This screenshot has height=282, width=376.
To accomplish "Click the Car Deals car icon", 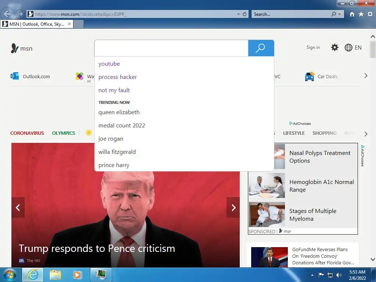I will 310,76.
